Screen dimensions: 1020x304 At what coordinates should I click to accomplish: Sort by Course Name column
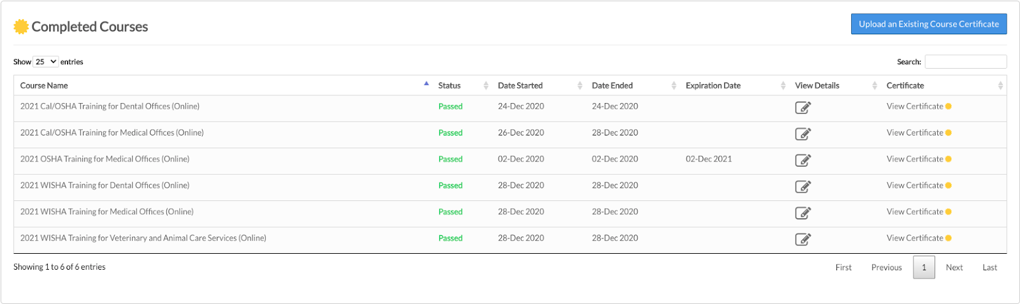(x=44, y=85)
